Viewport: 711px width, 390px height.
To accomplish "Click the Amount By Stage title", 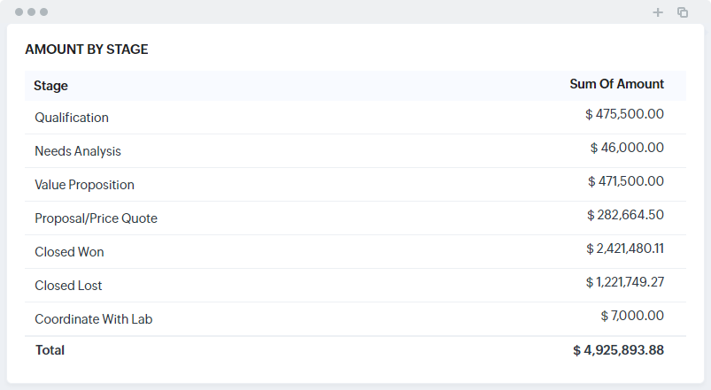I will tap(87, 50).
